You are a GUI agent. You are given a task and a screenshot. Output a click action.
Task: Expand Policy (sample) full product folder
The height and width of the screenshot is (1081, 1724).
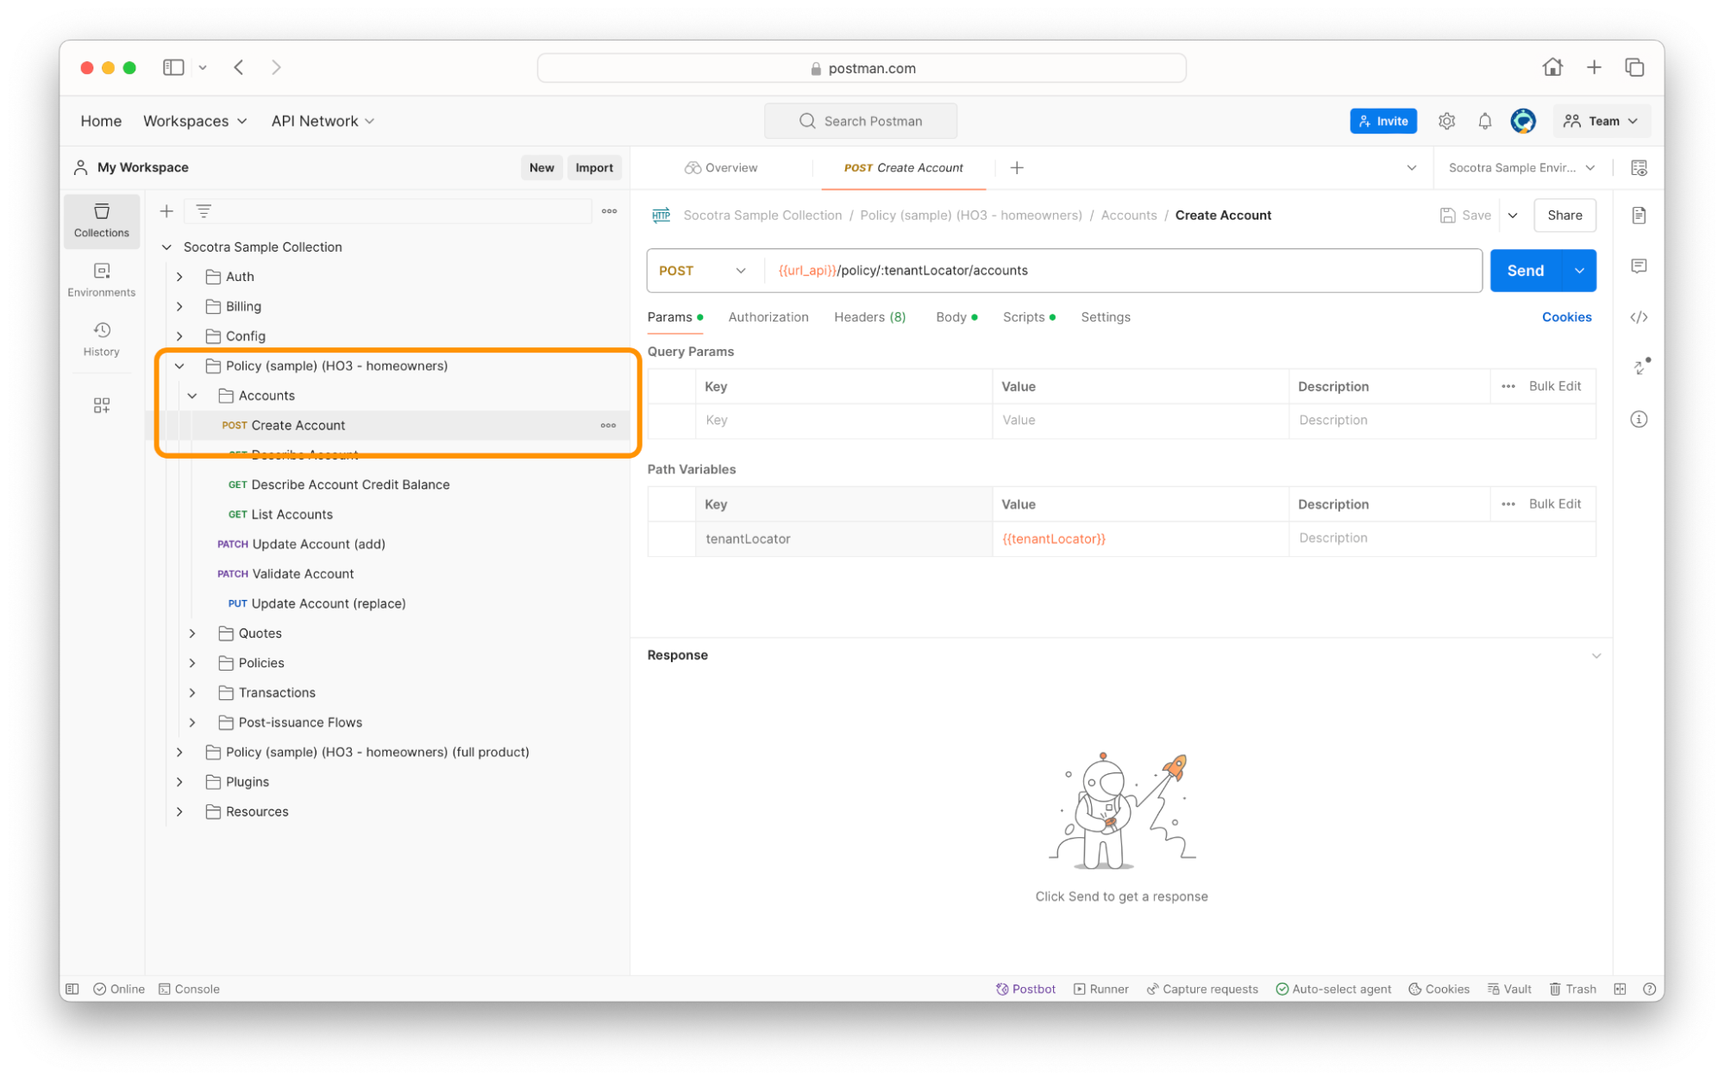click(179, 753)
